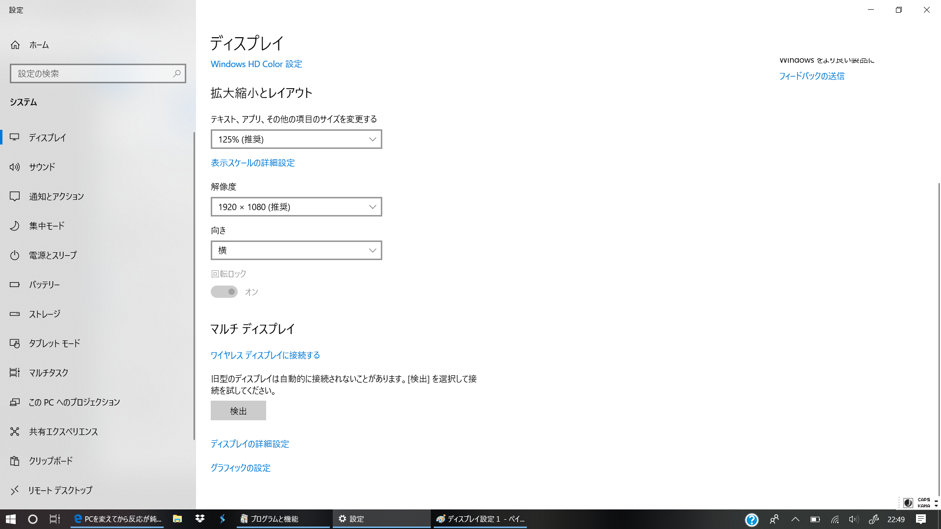This screenshot has width=941, height=529.
Task: Open the Multitasking settings section
Action: 48,373
